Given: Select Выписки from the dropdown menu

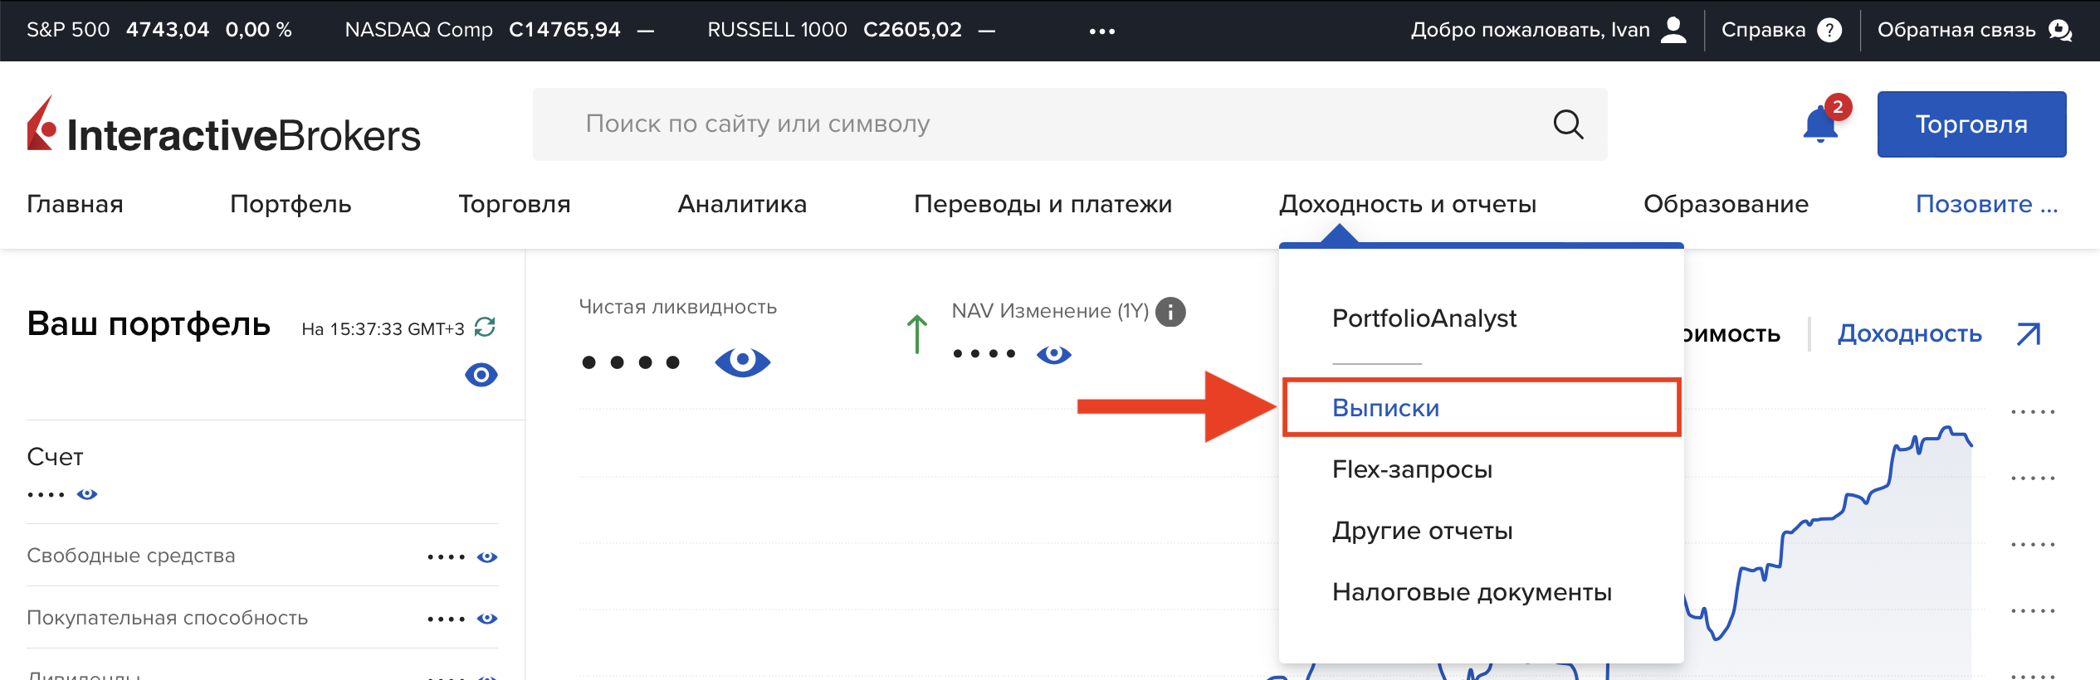Looking at the screenshot, I should (x=1385, y=408).
